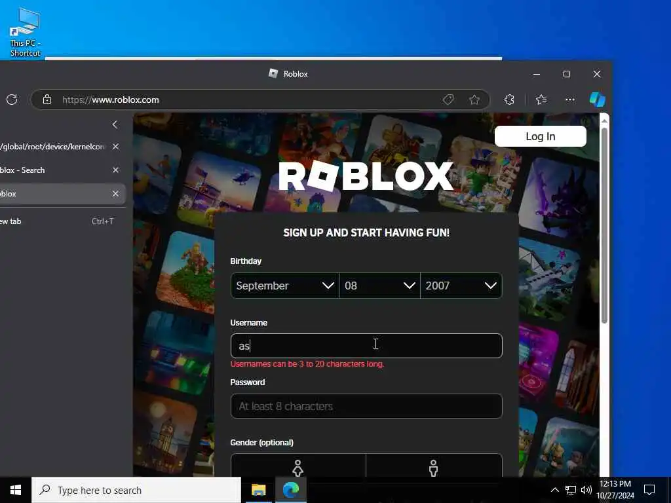Minimize the Edge window

537,74
